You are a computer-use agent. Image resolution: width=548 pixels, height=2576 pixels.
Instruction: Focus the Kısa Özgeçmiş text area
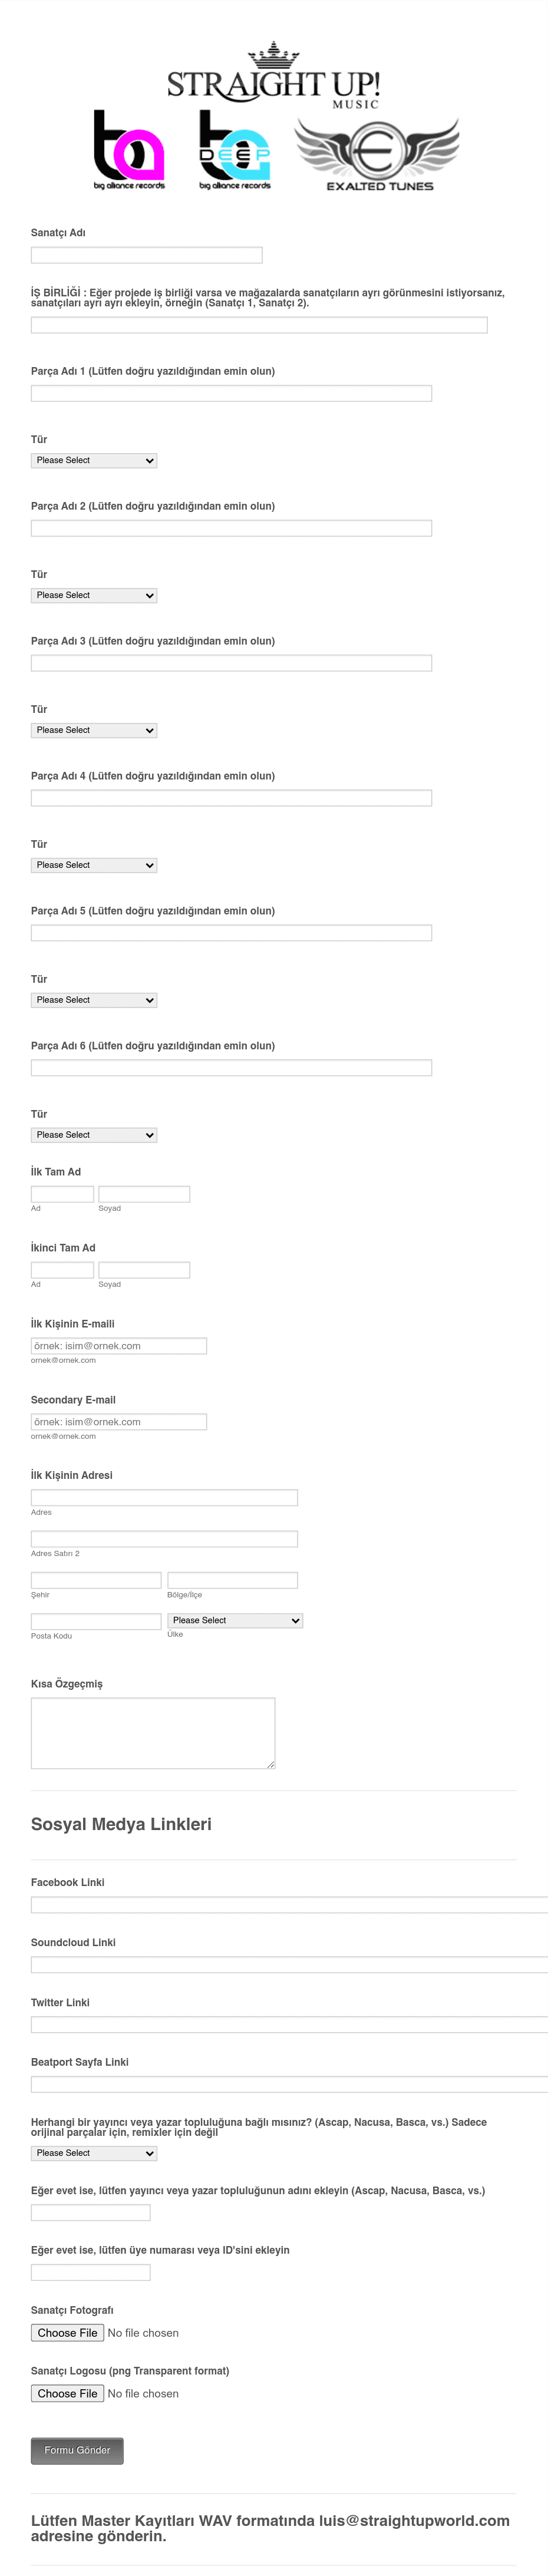pyautogui.click(x=153, y=1733)
